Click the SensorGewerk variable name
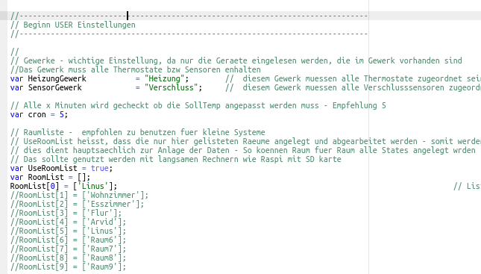Screen dimensions: 481x274 click(x=55, y=87)
